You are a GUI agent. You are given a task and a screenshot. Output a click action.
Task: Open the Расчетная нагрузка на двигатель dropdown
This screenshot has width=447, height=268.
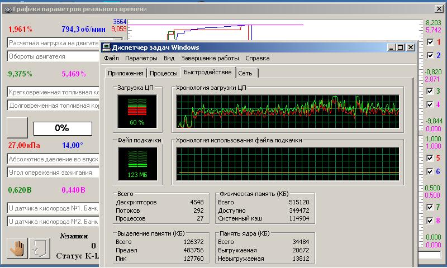[x=53, y=43]
